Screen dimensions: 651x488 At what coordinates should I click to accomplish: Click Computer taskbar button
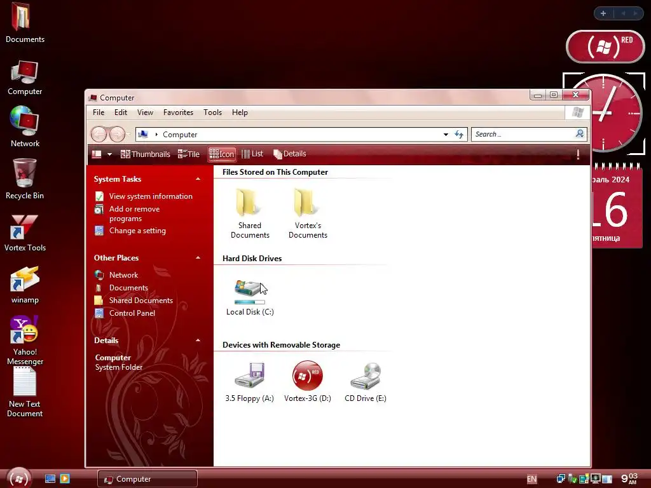click(147, 479)
